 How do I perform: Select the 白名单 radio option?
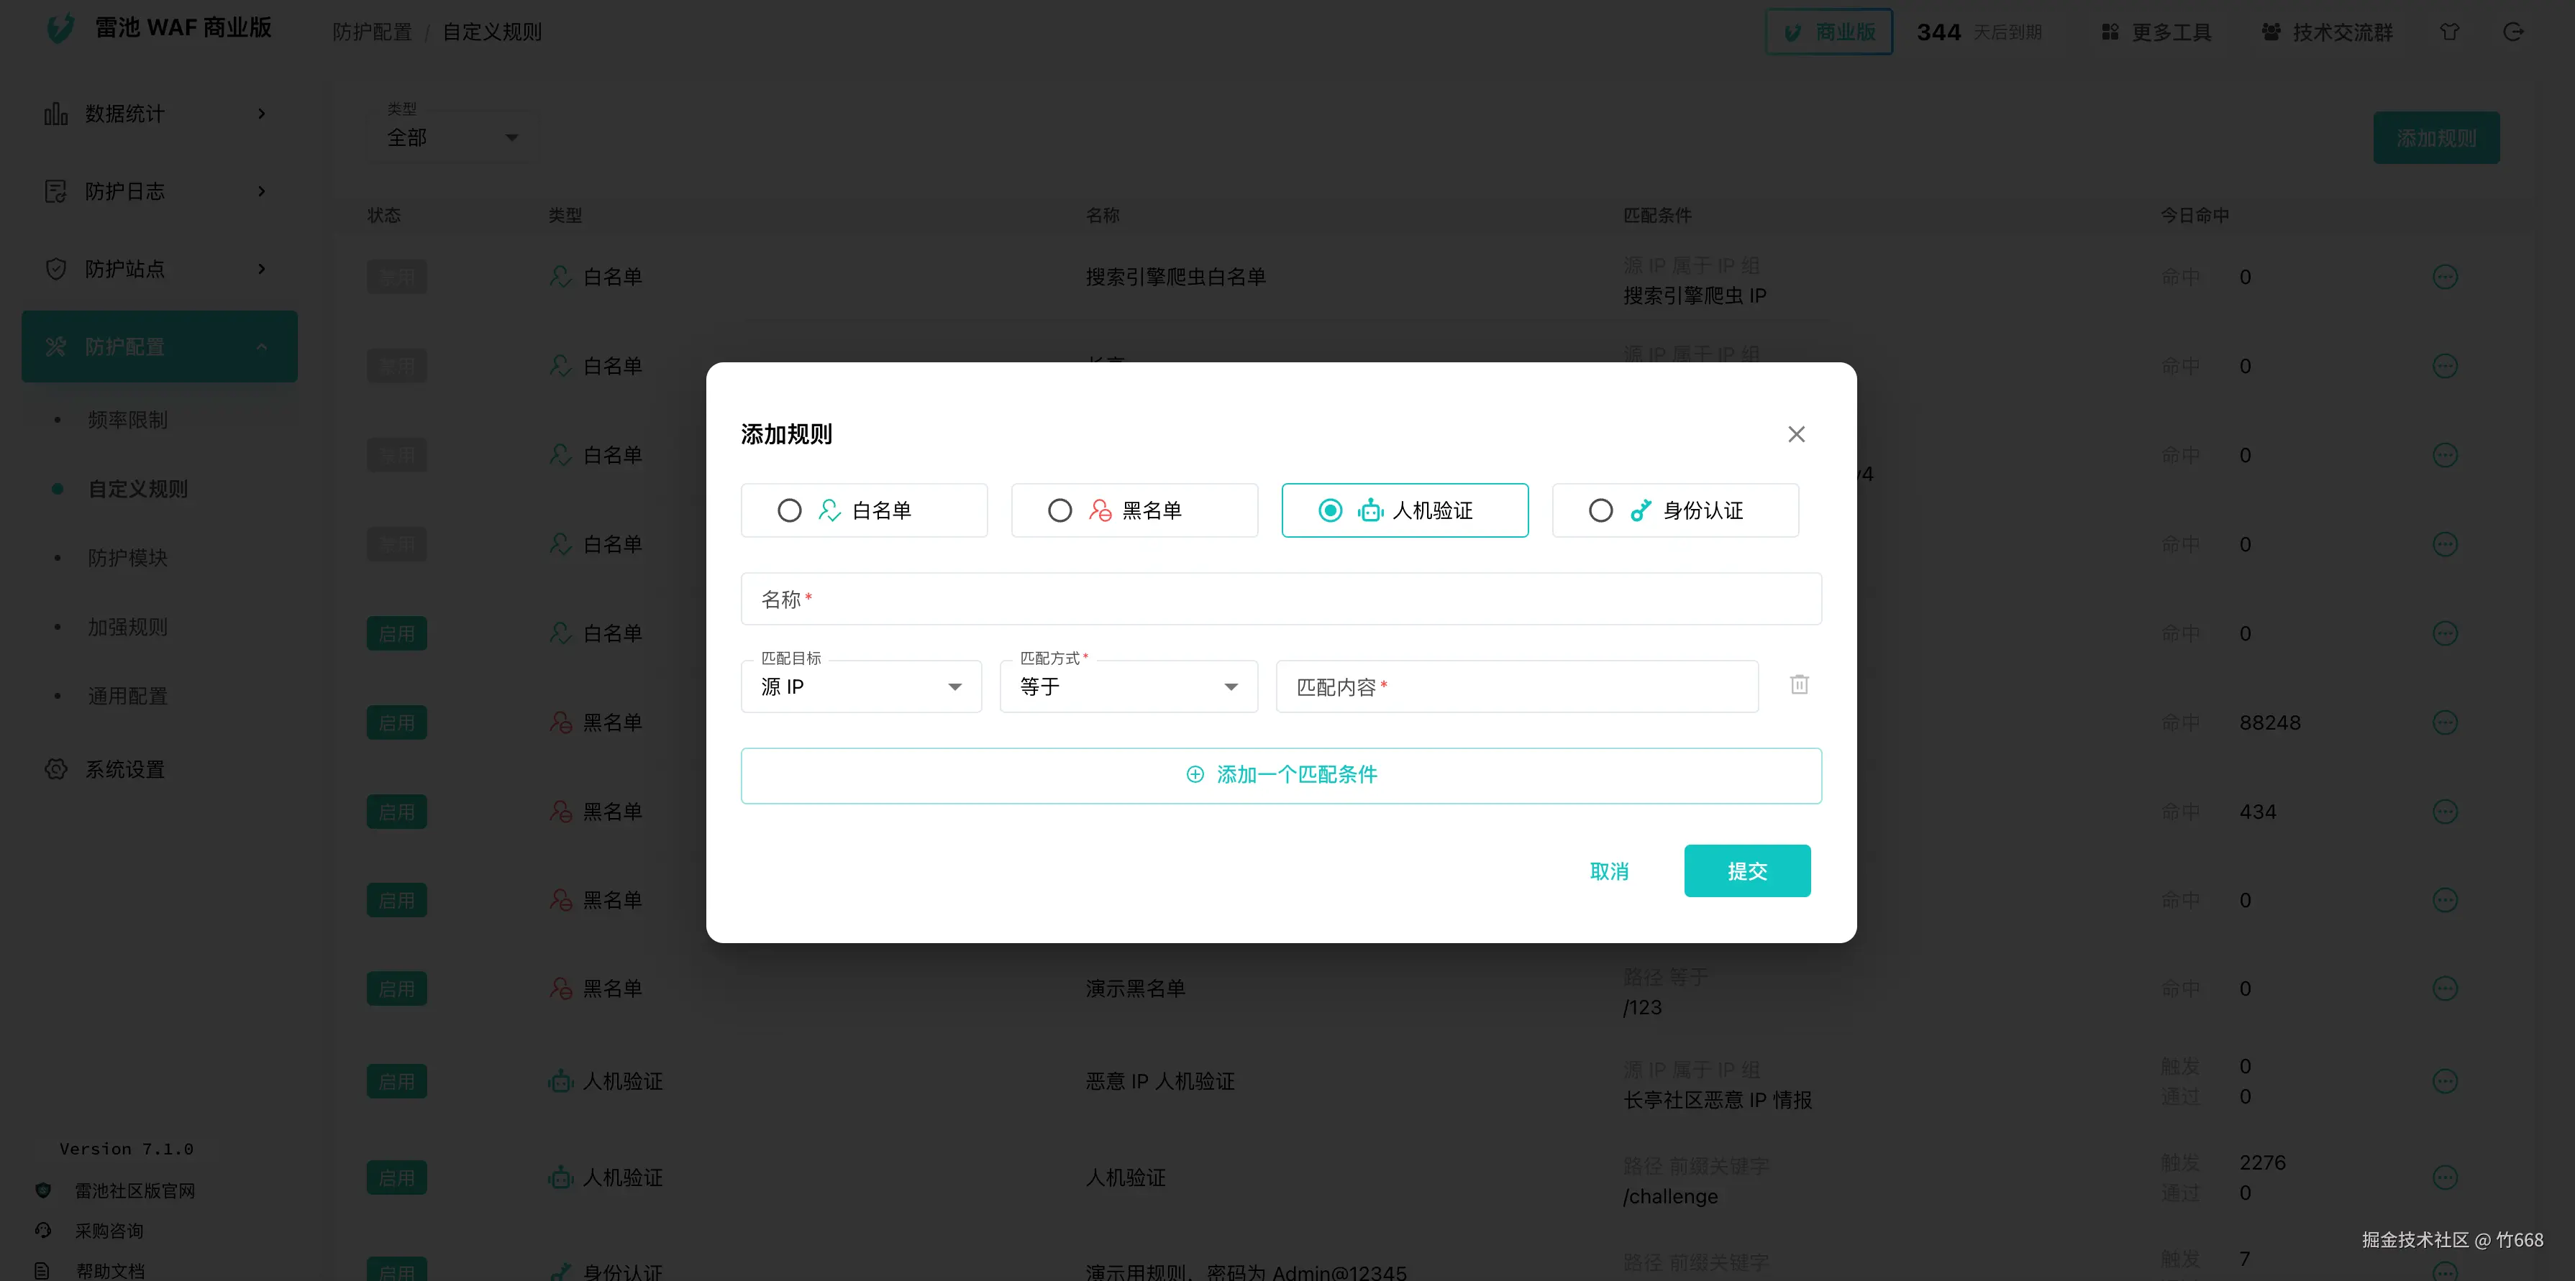pyautogui.click(x=790, y=510)
